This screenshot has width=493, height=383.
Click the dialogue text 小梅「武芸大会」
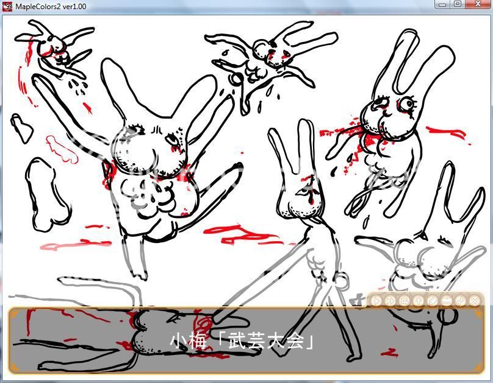click(242, 341)
